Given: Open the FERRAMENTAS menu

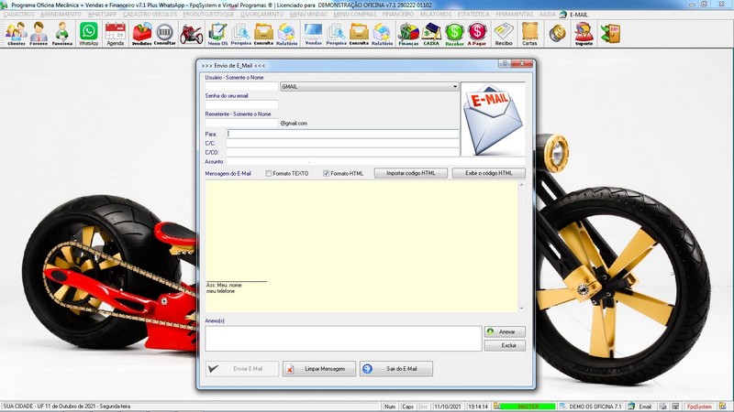Looking at the screenshot, I should click(x=514, y=15).
